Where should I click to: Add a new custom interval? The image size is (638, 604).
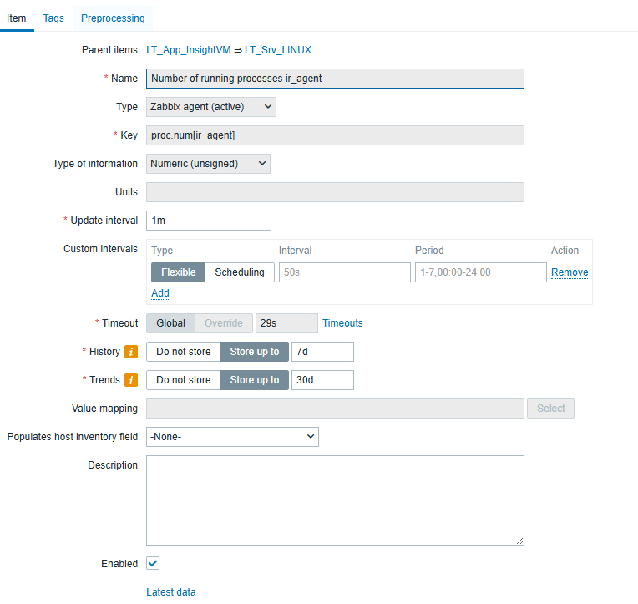[x=160, y=293]
